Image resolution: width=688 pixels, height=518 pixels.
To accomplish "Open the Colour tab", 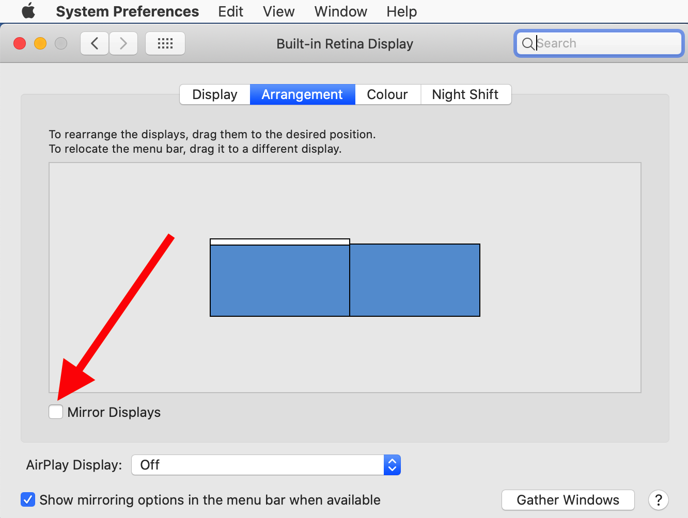I will coord(387,94).
